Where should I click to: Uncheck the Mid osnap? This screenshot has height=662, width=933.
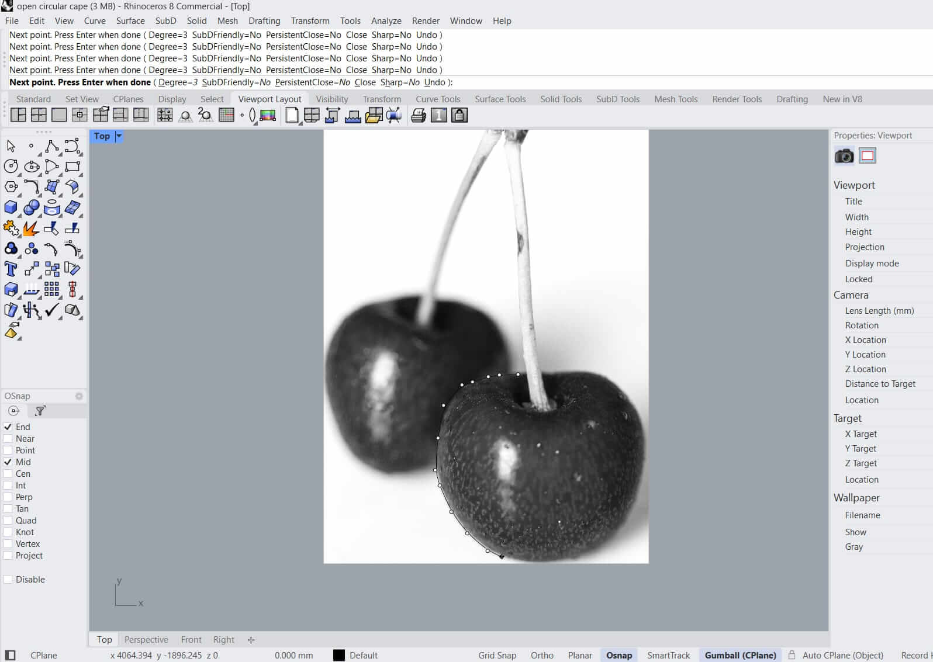pyautogui.click(x=8, y=462)
